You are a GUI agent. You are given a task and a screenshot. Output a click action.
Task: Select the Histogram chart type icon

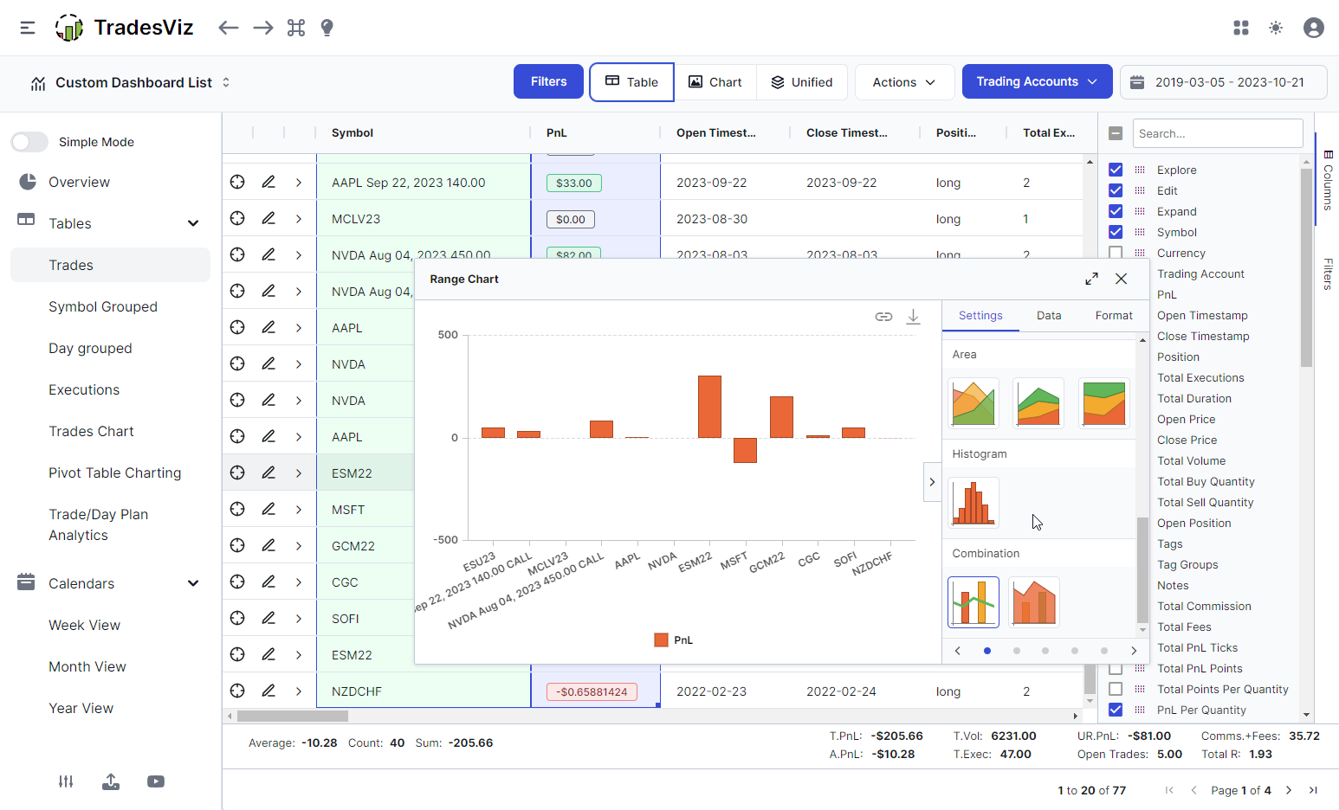pos(974,503)
